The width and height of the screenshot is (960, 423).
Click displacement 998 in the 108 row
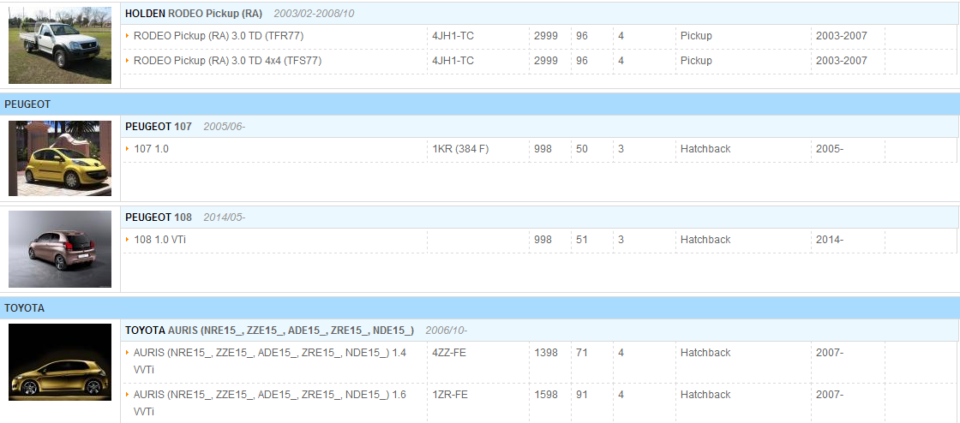(543, 240)
